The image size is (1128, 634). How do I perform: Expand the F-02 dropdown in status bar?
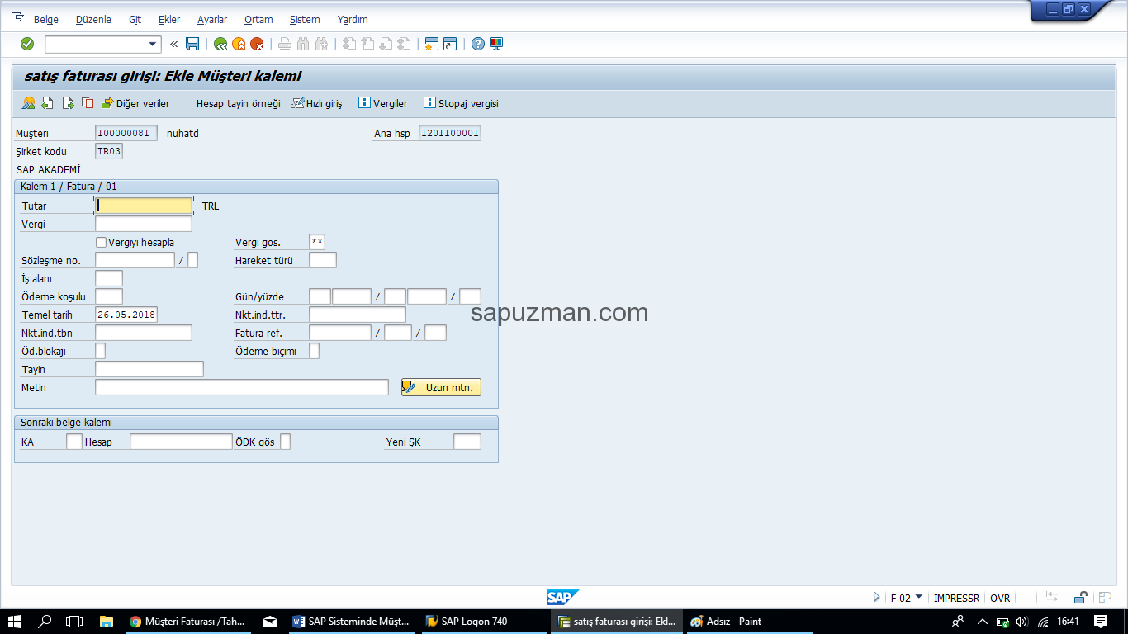click(918, 598)
